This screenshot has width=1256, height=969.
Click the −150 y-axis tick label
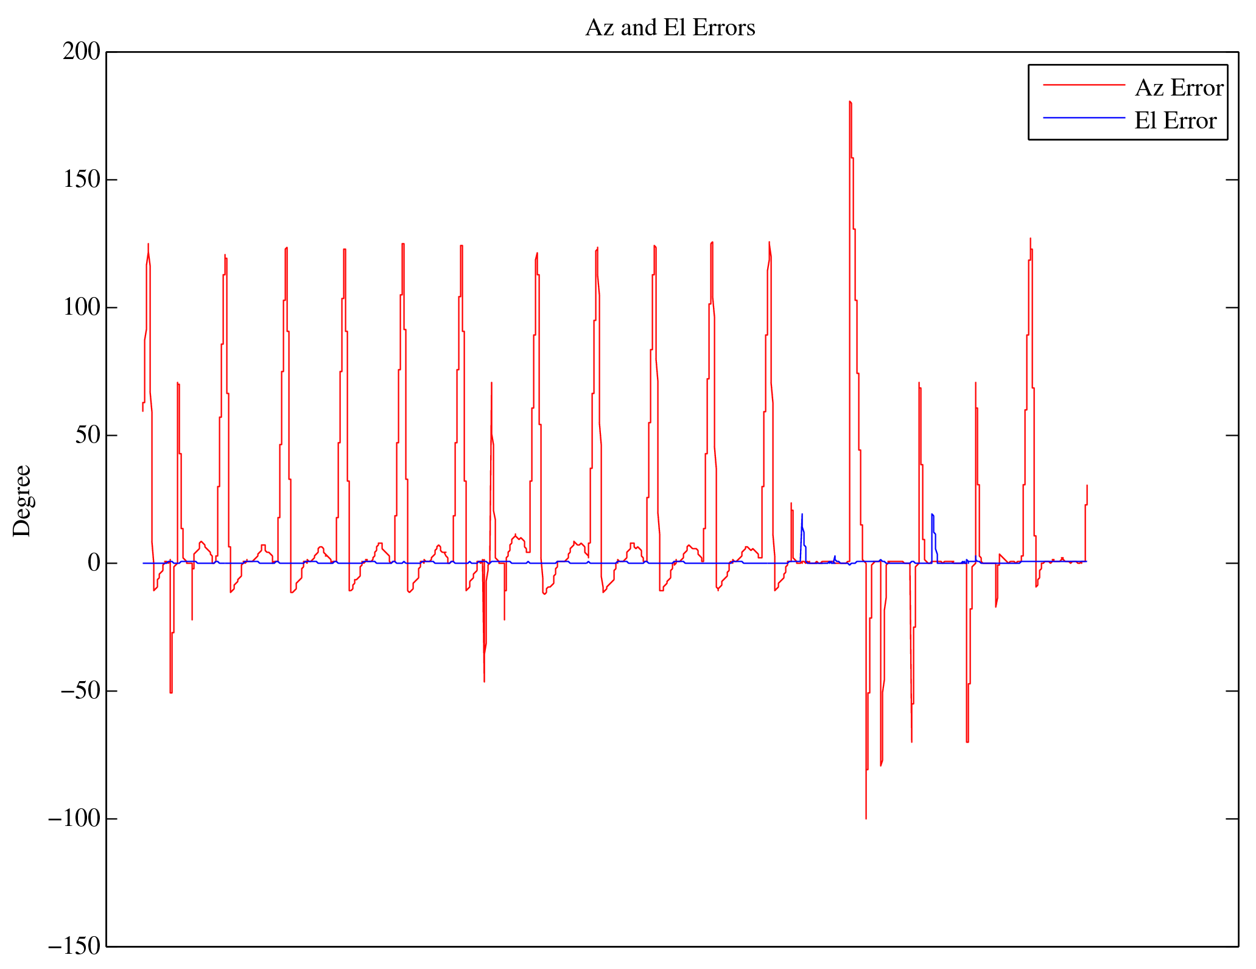click(x=74, y=946)
